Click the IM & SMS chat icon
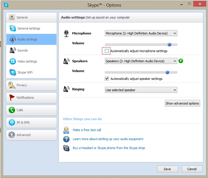The width and height of the screenshot is (208, 178). point(12,122)
